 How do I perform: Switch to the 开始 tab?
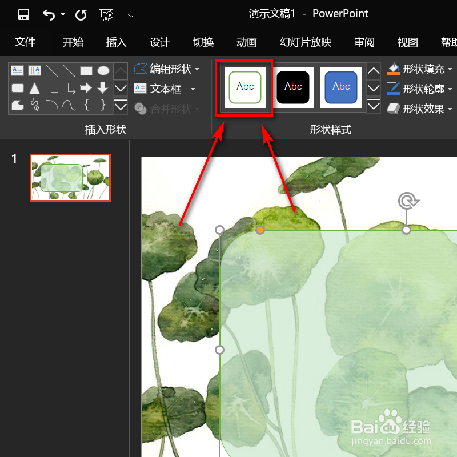pyautogui.click(x=73, y=42)
